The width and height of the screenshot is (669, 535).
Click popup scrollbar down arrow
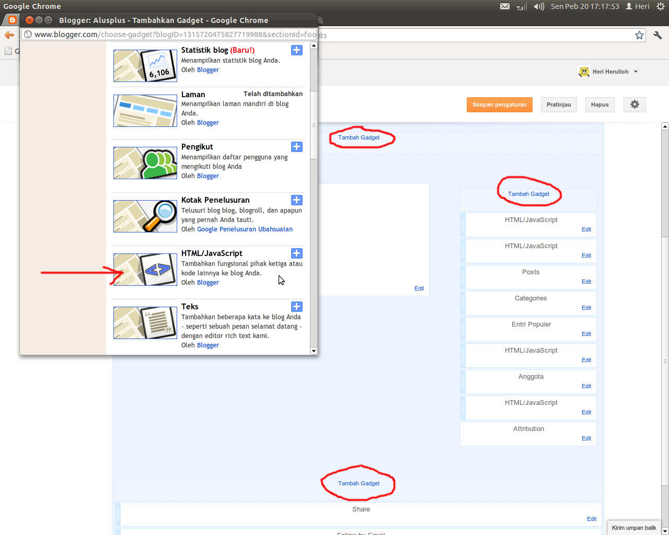point(314,351)
